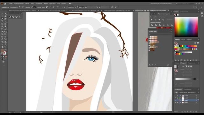Select the Zoom magnifier tool
The image size is (204, 115).
[5, 47]
